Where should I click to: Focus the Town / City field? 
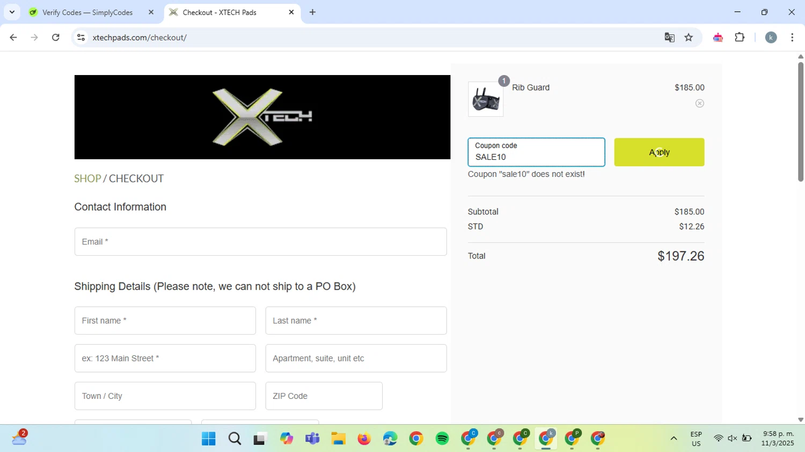pyautogui.click(x=165, y=396)
